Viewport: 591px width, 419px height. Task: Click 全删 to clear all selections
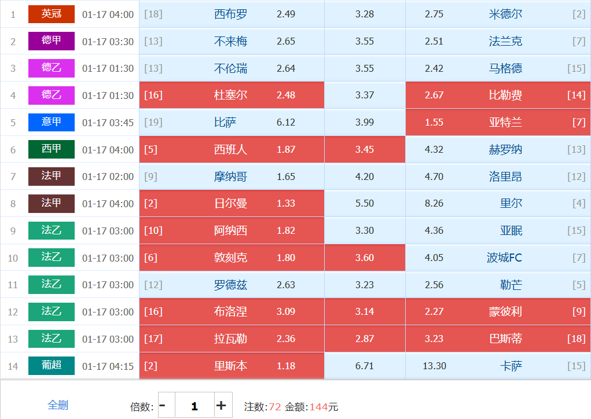click(58, 405)
